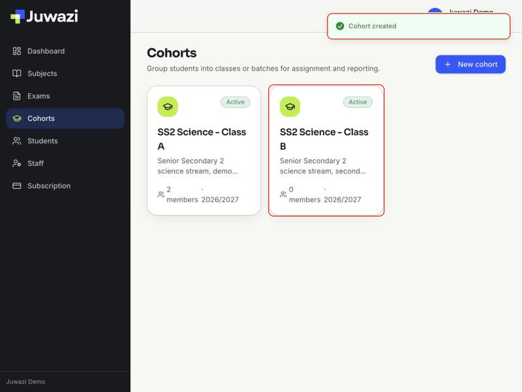Image resolution: width=522 pixels, height=392 pixels.
Task: Click Class A description 'science stream, demo...'
Action: tap(198, 171)
